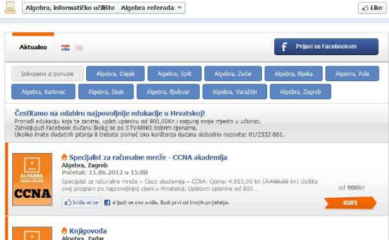389x240 pixels.
Task: Switch to the Aktualno tab
Action: (x=33, y=47)
